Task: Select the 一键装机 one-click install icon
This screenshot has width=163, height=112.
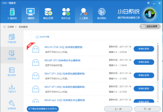Action: pyautogui.click(x=30, y=14)
